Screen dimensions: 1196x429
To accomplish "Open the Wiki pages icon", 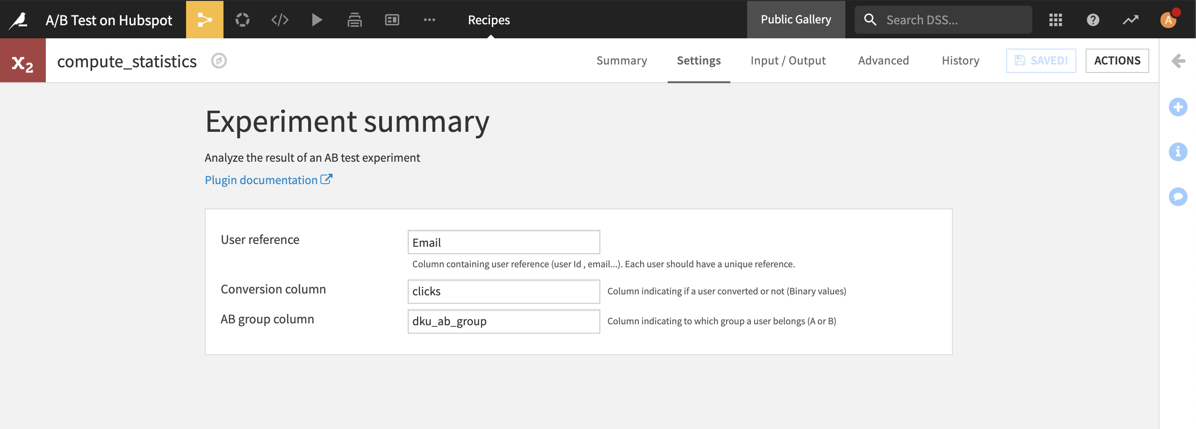I will pos(354,19).
